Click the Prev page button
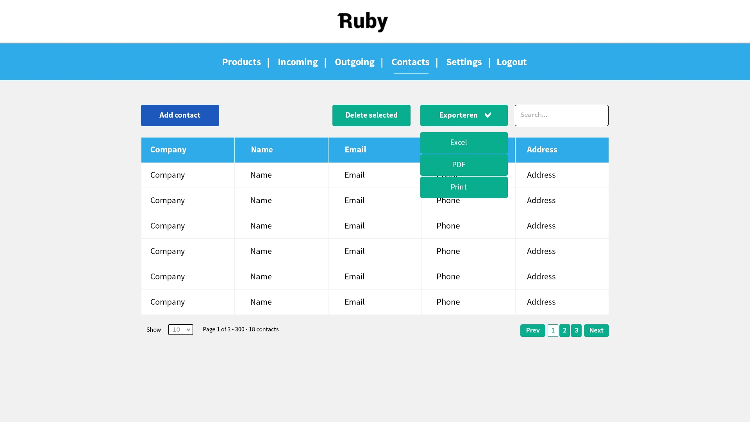Image resolution: width=750 pixels, height=422 pixels. coord(532,331)
